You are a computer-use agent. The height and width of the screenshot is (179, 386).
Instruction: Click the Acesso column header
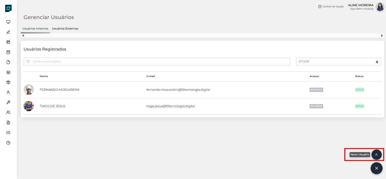tap(314, 76)
